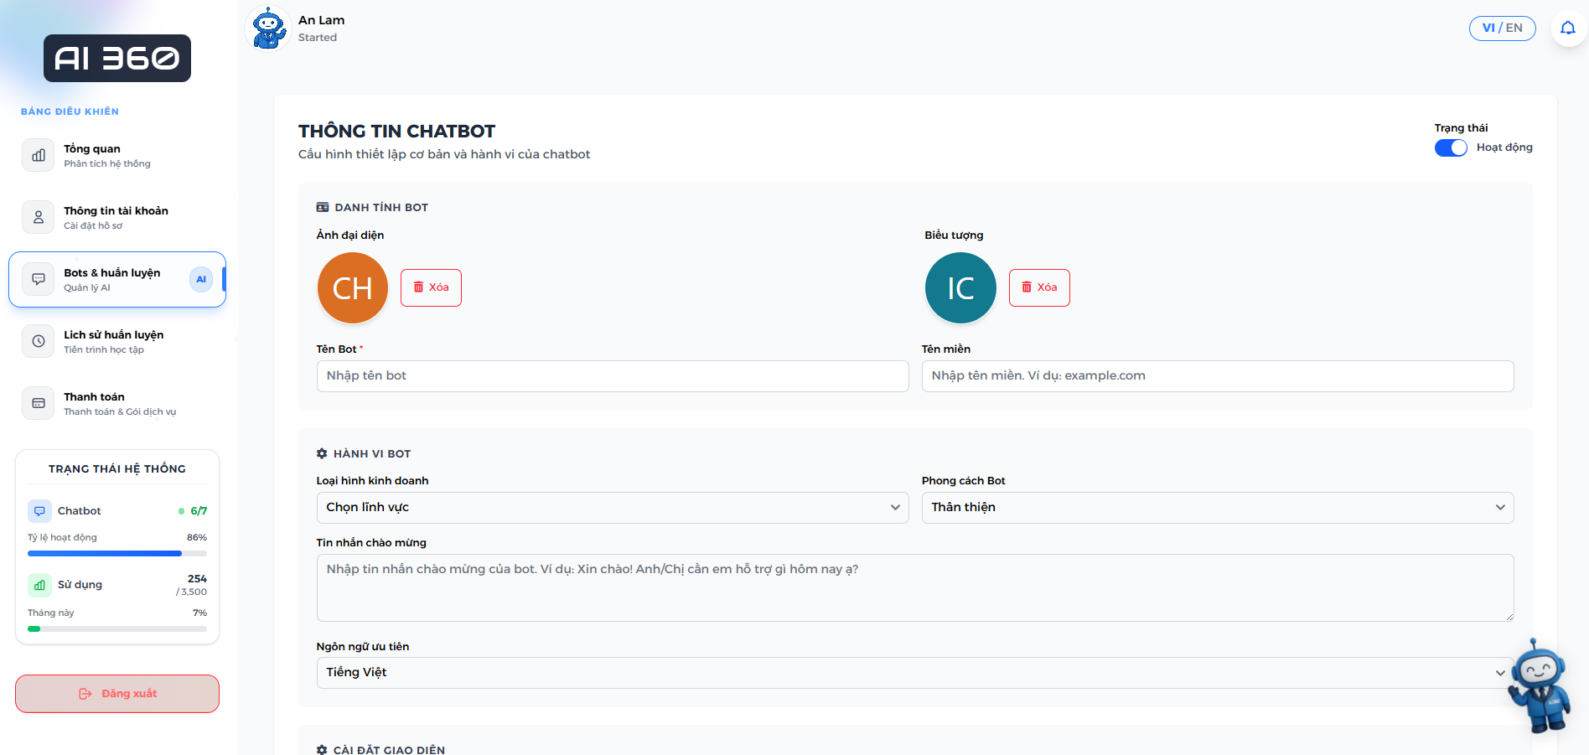This screenshot has width=1589, height=755.
Task: Click the AI 360 logo
Action: point(117,59)
